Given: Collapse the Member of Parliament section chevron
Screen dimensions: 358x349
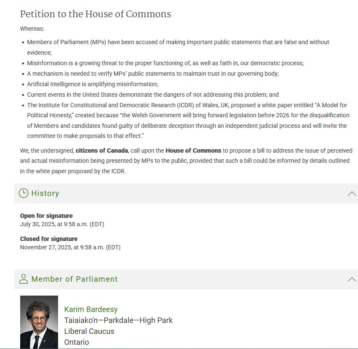Looking at the screenshot, I should click(x=351, y=279).
